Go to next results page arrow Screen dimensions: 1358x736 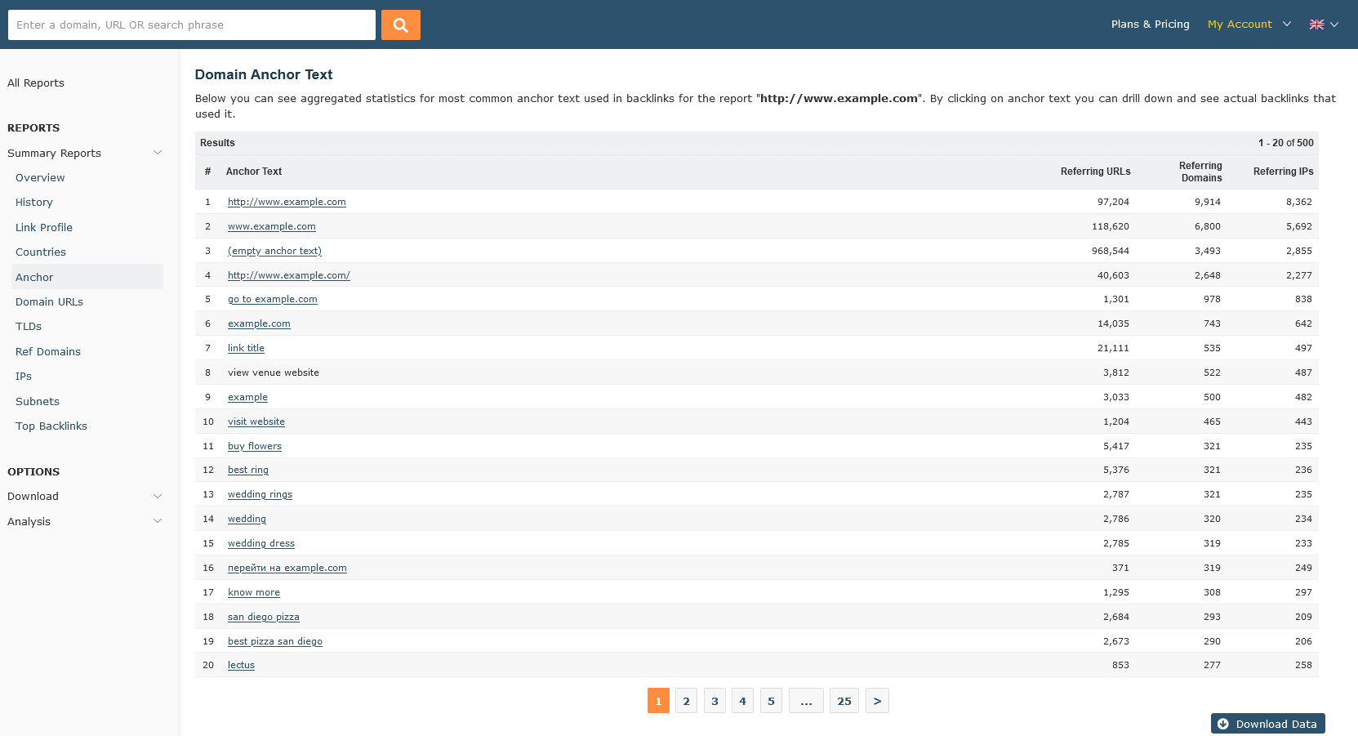tap(877, 701)
